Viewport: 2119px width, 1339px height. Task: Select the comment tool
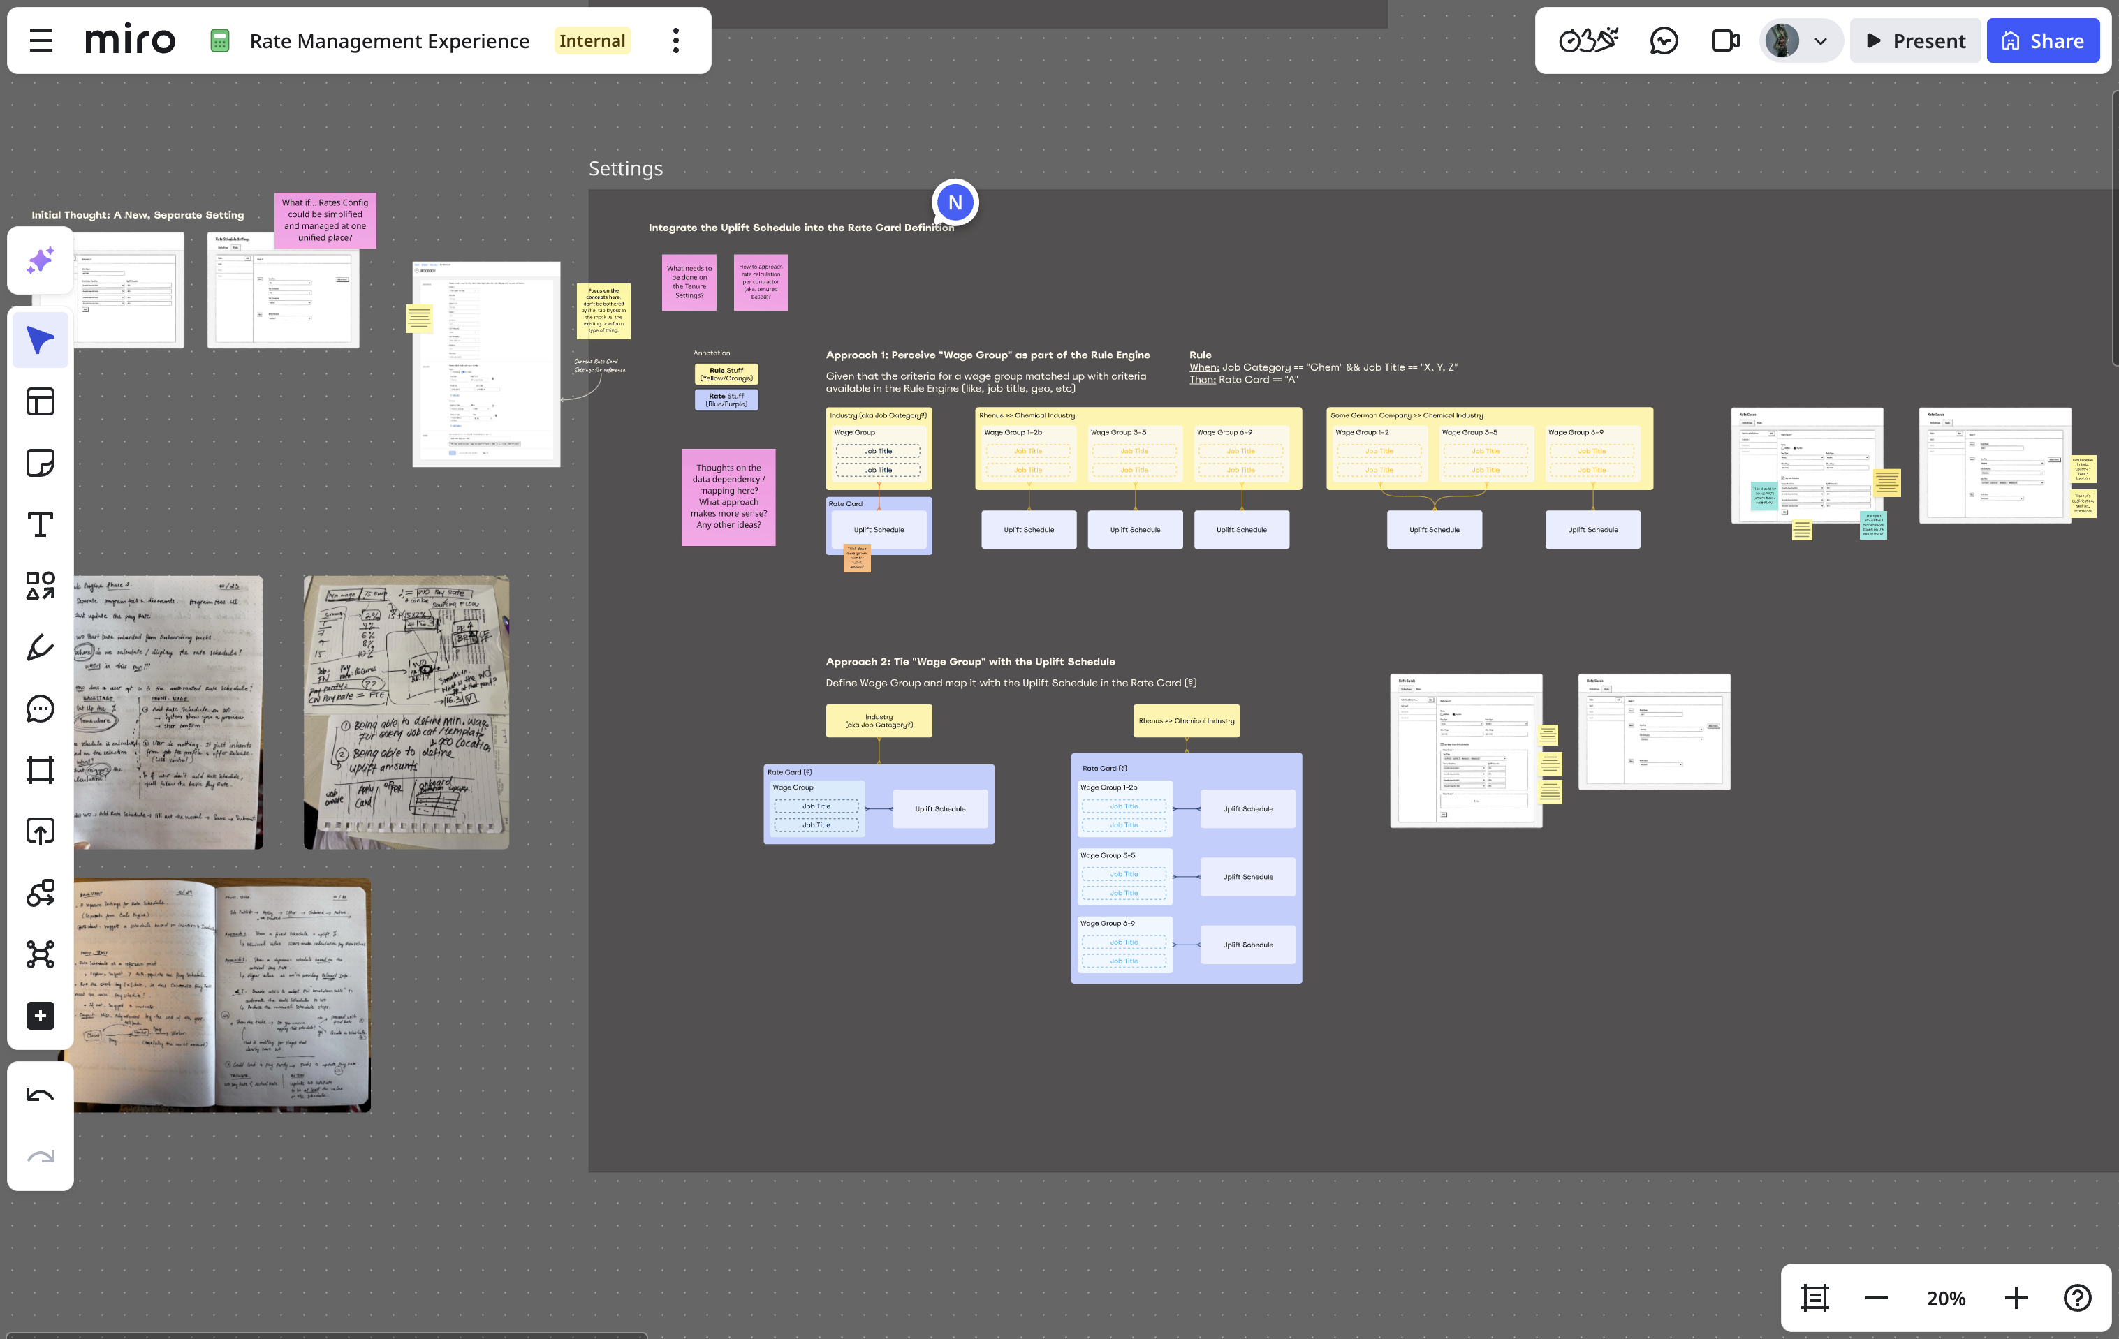tap(41, 709)
